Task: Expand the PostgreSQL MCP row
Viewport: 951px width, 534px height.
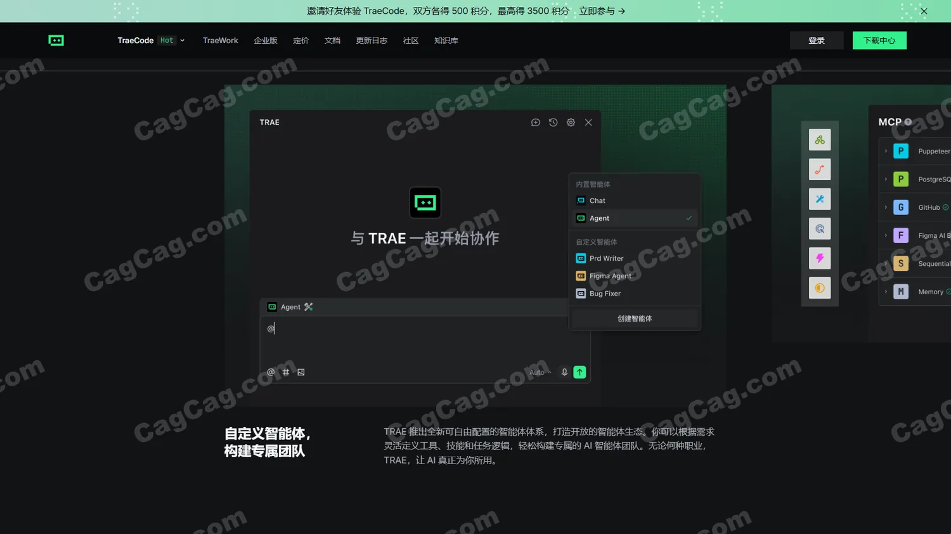Action: [886, 179]
